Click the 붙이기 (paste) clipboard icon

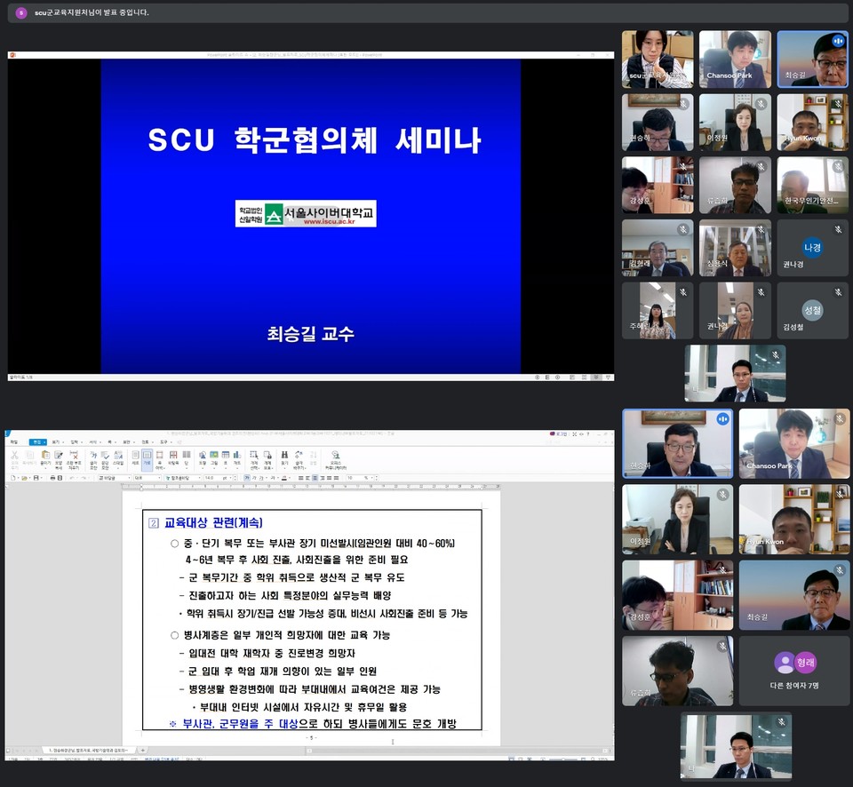point(44,457)
